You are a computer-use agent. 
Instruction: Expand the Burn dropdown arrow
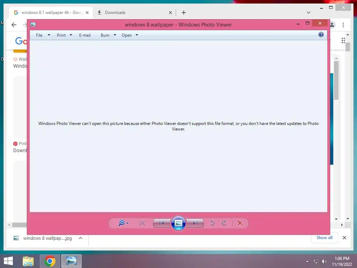pos(115,35)
